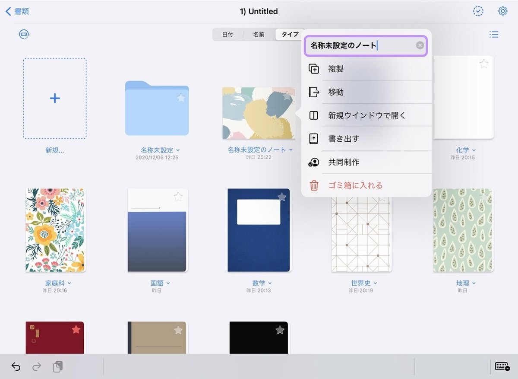Tap the checkmark selection icon near top right

(x=478, y=11)
